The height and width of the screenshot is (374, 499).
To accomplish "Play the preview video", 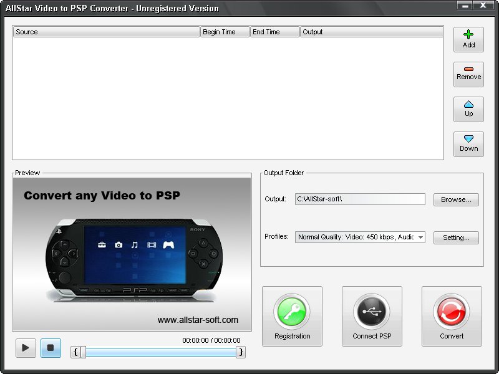I will 26,348.
